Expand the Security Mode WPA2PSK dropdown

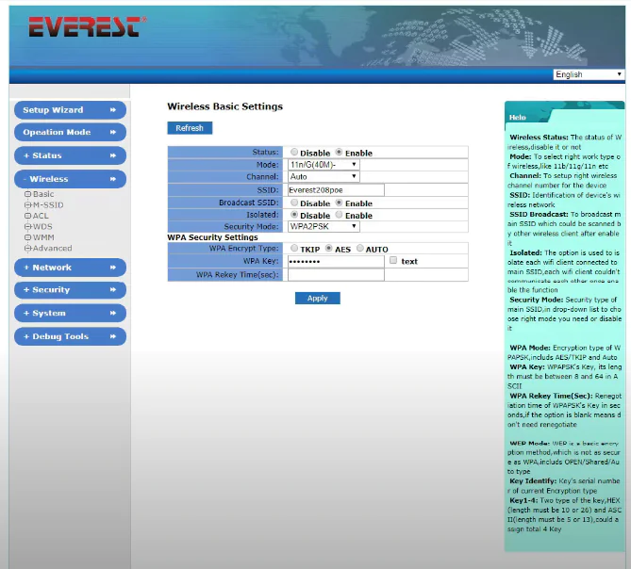click(324, 226)
